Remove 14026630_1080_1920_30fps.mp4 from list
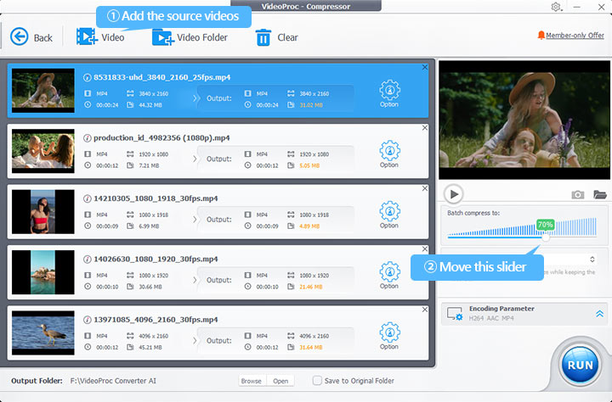 pos(425,248)
